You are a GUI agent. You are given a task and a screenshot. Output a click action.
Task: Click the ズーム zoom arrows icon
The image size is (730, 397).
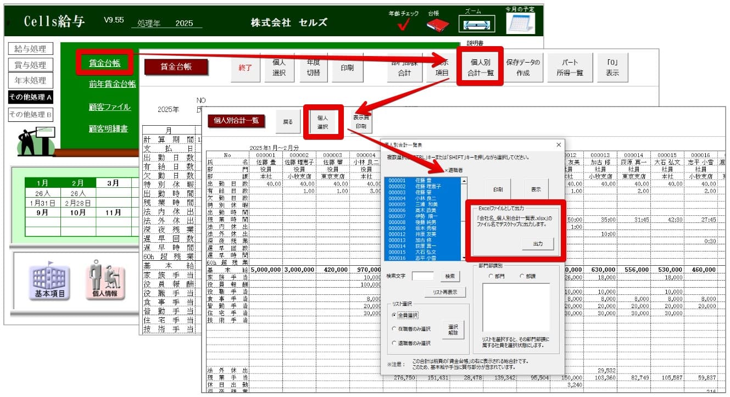(476, 24)
